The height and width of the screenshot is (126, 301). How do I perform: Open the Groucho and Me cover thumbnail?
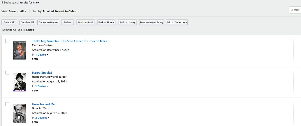[20, 113]
